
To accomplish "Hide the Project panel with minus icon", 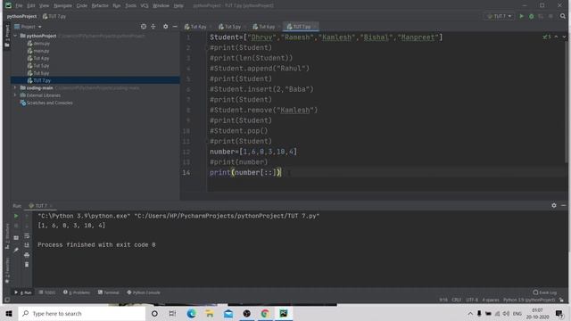I will click(175, 27).
